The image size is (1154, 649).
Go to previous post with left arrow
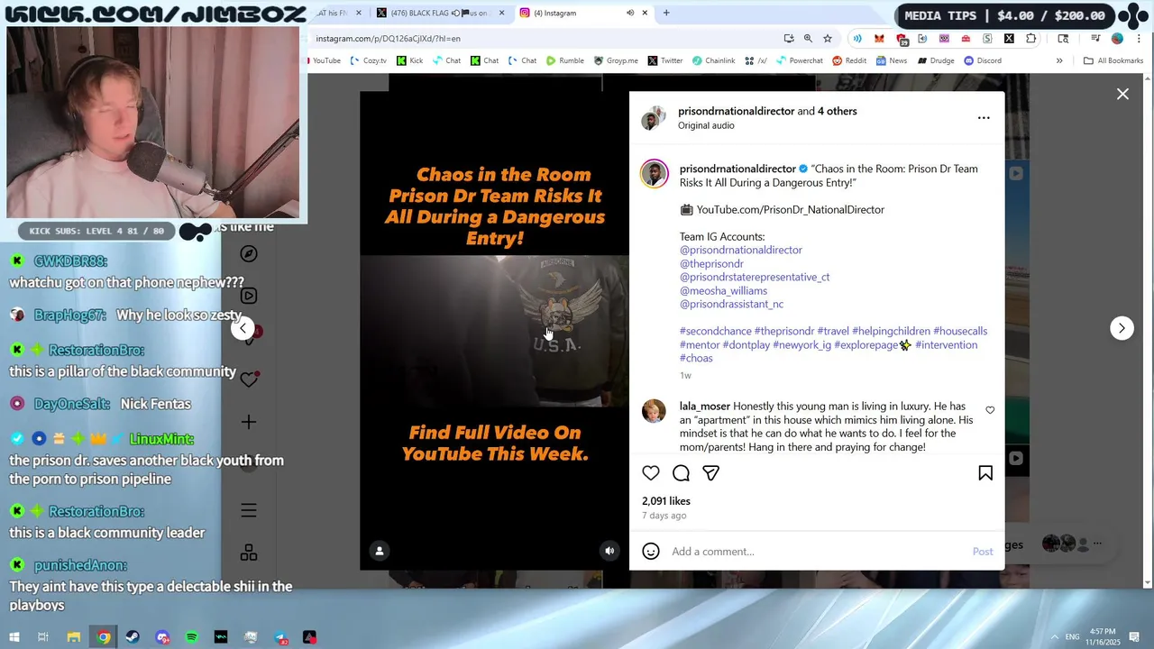(243, 328)
